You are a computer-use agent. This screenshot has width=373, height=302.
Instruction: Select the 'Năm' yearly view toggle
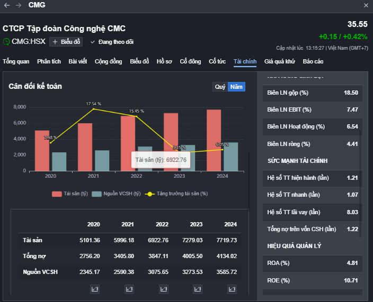[x=236, y=87]
